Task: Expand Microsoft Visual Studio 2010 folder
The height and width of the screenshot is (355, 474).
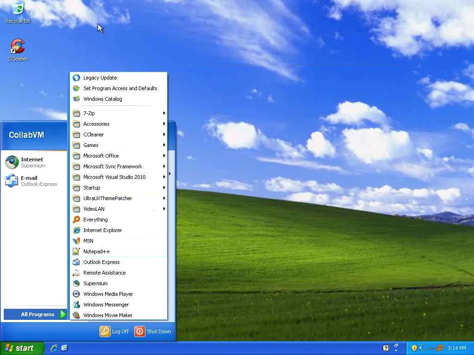Action: (118, 177)
